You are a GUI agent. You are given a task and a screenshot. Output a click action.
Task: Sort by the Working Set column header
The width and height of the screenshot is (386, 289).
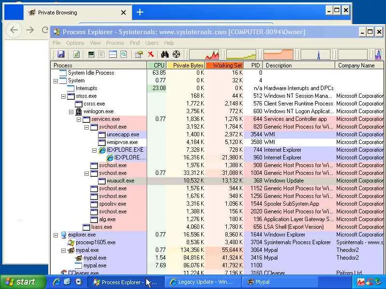click(224, 66)
